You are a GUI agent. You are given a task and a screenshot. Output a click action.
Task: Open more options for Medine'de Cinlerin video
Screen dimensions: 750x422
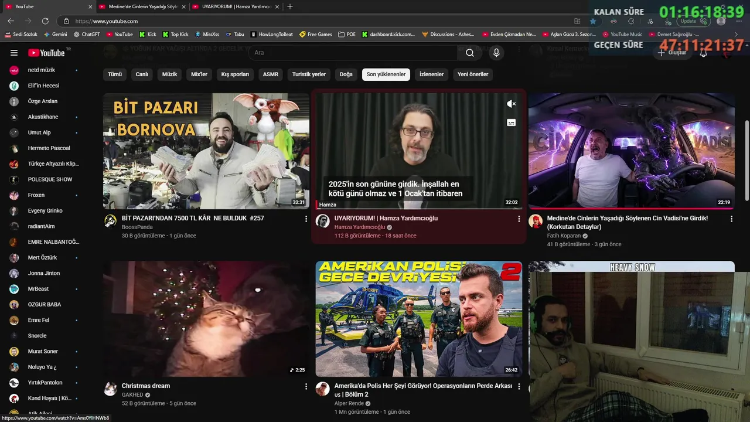[x=731, y=219]
